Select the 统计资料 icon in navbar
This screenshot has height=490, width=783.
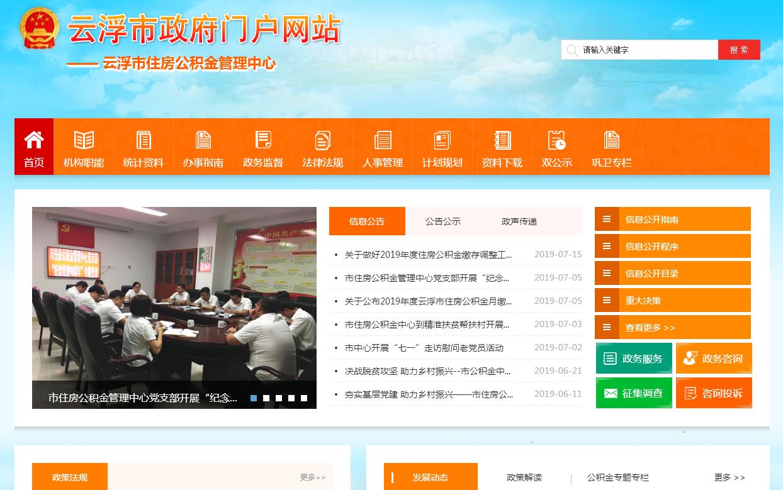click(144, 140)
